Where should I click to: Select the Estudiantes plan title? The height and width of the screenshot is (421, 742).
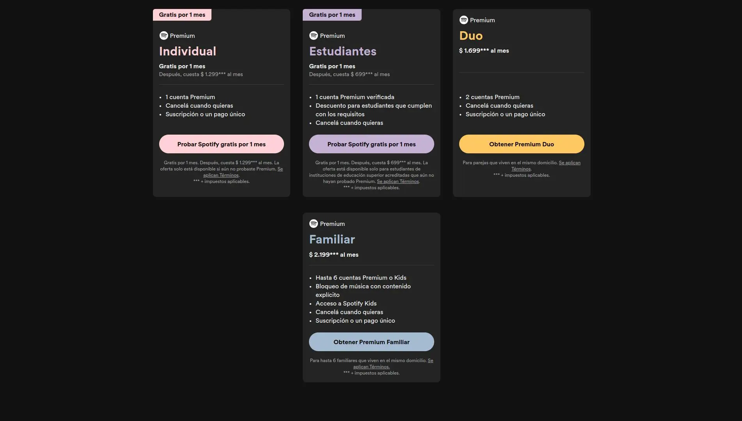tap(343, 51)
